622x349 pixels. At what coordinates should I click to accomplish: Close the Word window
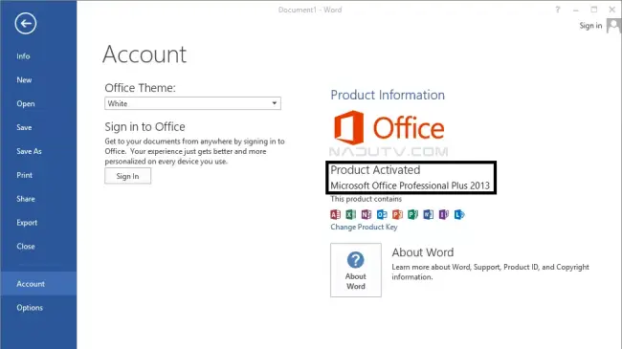point(612,10)
